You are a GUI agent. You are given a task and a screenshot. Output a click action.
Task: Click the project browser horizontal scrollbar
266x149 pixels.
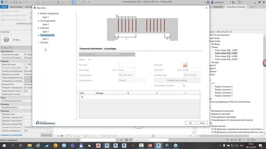point(224,136)
